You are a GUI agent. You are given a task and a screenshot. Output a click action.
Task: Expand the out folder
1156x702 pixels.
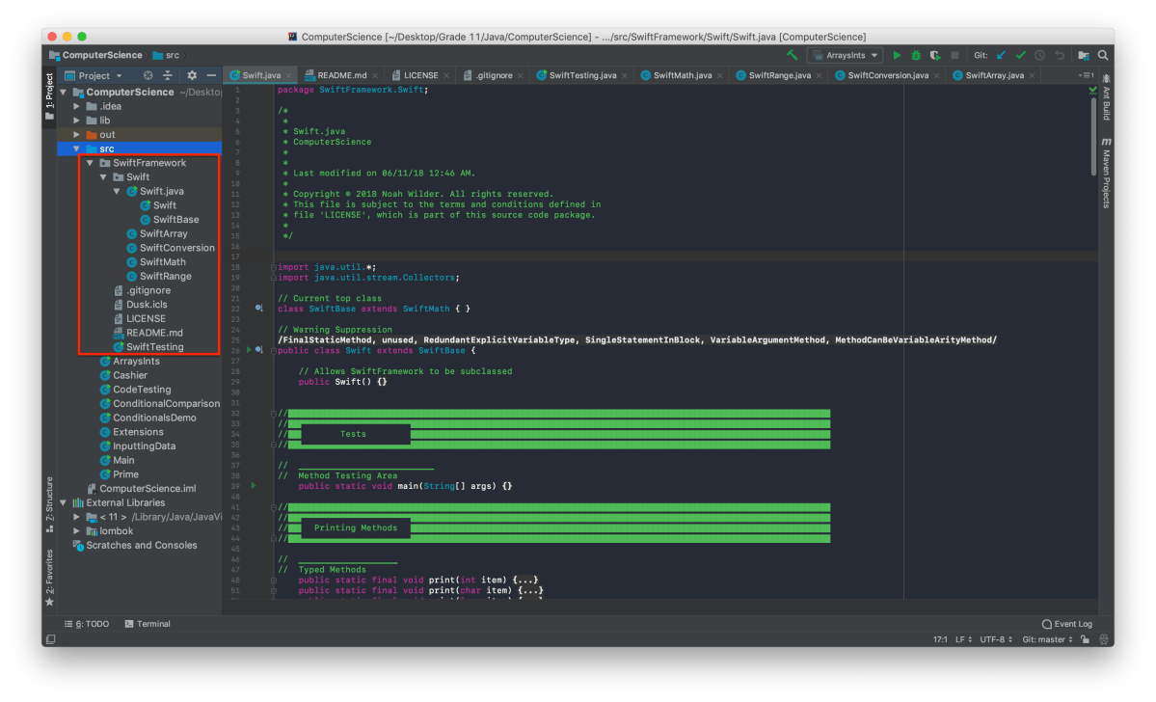[x=77, y=134]
